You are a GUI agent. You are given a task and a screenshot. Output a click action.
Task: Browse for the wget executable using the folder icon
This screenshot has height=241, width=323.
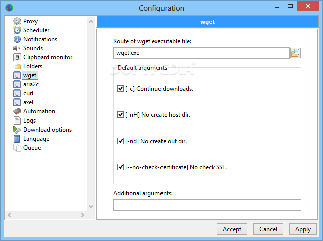295,53
